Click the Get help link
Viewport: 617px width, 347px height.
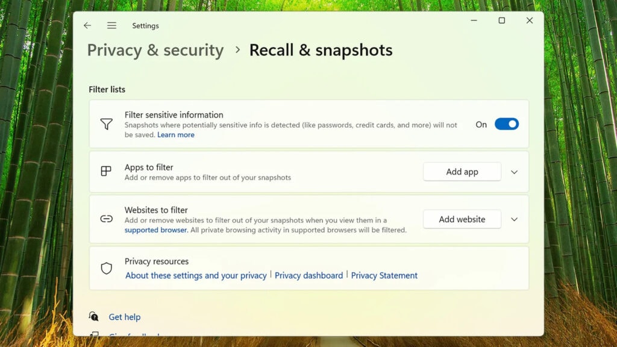tap(125, 317)
